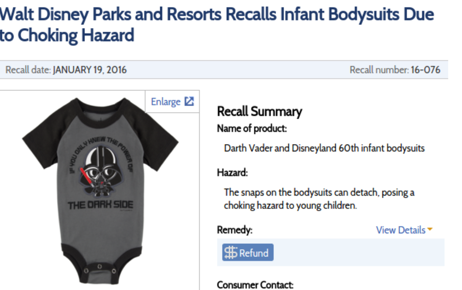Open the View Details link
Viewport: 462px width, 290px height.
pyautogui.click(x=400, y=230)
